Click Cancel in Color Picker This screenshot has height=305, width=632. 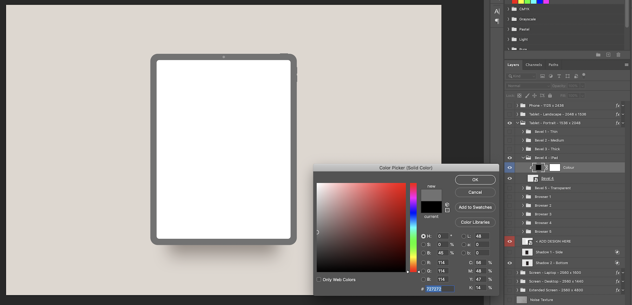coord(475,192)
